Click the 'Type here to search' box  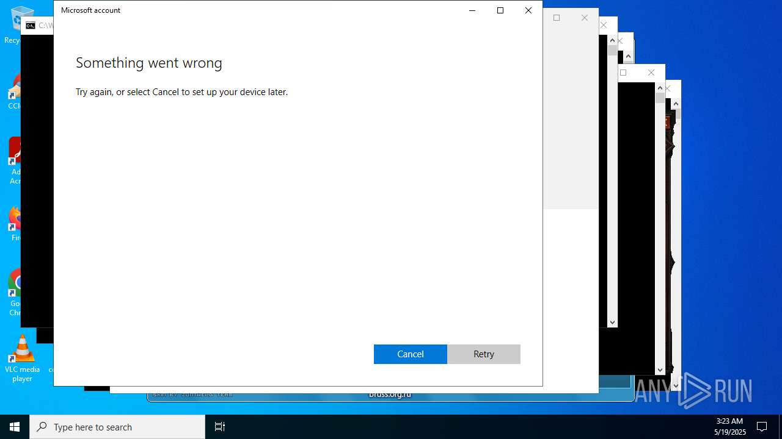(x=117, y=427)
